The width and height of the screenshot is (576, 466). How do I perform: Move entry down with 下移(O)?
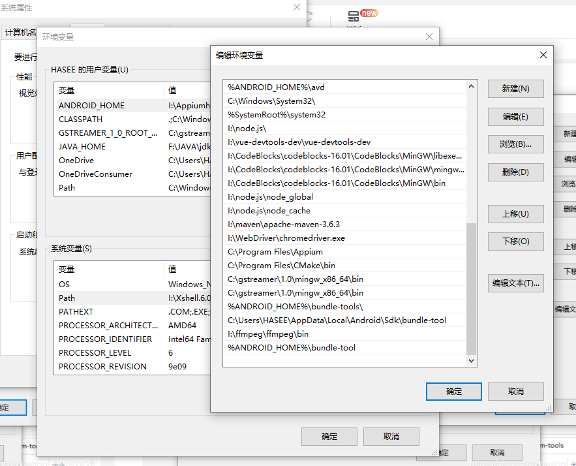515,241
